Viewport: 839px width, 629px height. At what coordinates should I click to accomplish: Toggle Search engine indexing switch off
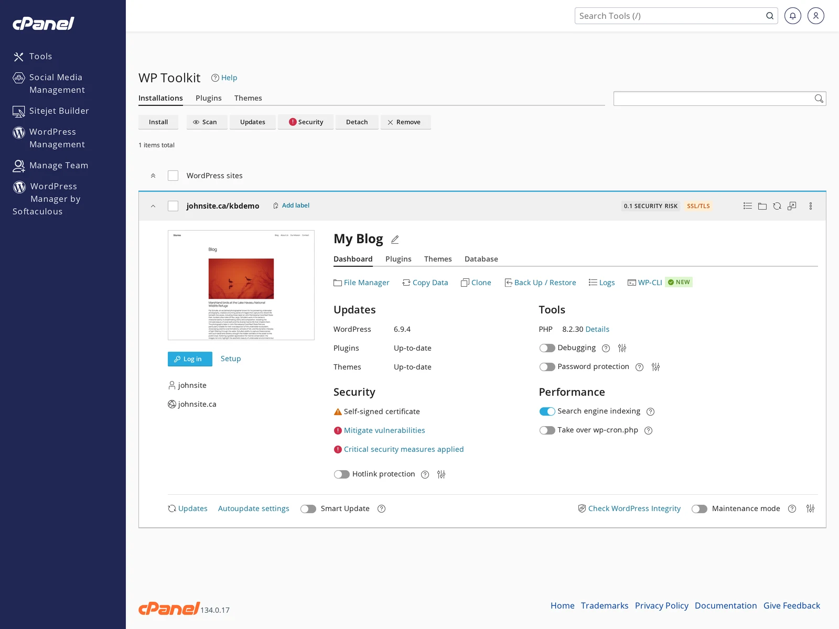(547, 411)
